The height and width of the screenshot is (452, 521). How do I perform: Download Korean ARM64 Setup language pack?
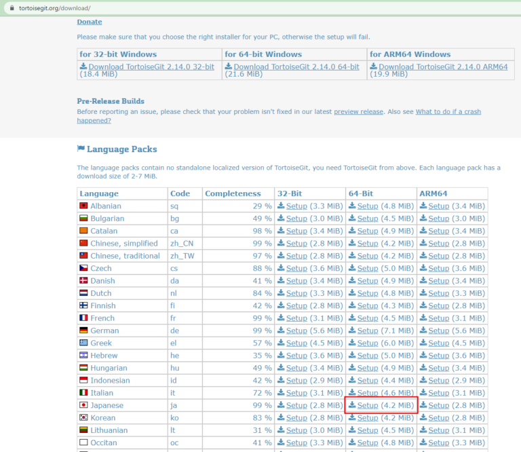tap(438, 418)
